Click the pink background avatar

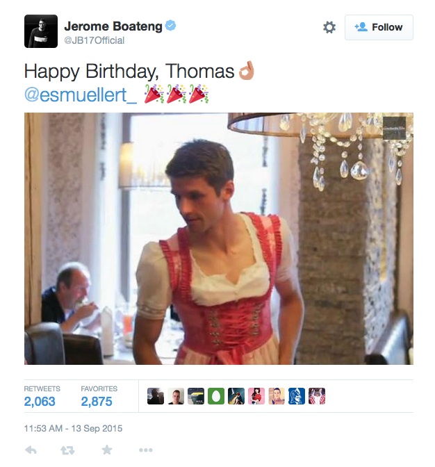256,396
